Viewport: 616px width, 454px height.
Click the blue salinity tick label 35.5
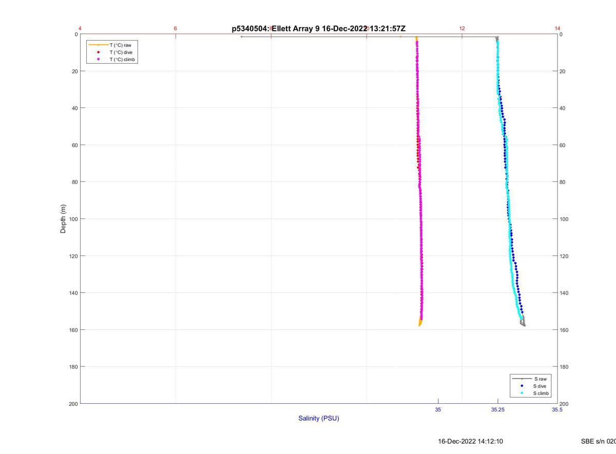pos(557,410)
